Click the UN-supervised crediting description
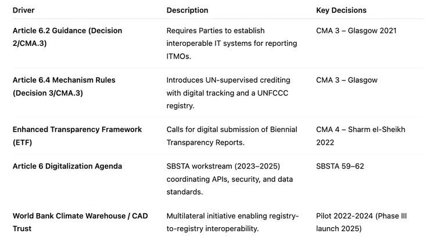This screenshot has width=430, height=252. click(228, 93)
